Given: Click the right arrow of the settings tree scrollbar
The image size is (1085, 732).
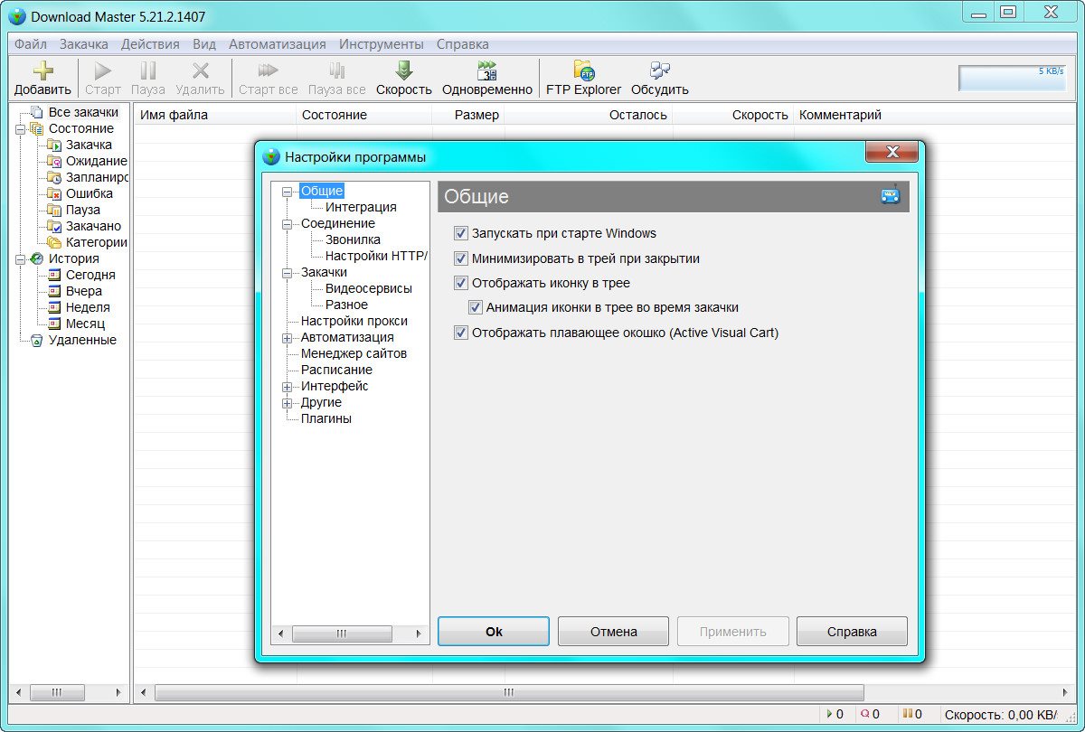Looking at the screenshot, I should pos(419,634).
